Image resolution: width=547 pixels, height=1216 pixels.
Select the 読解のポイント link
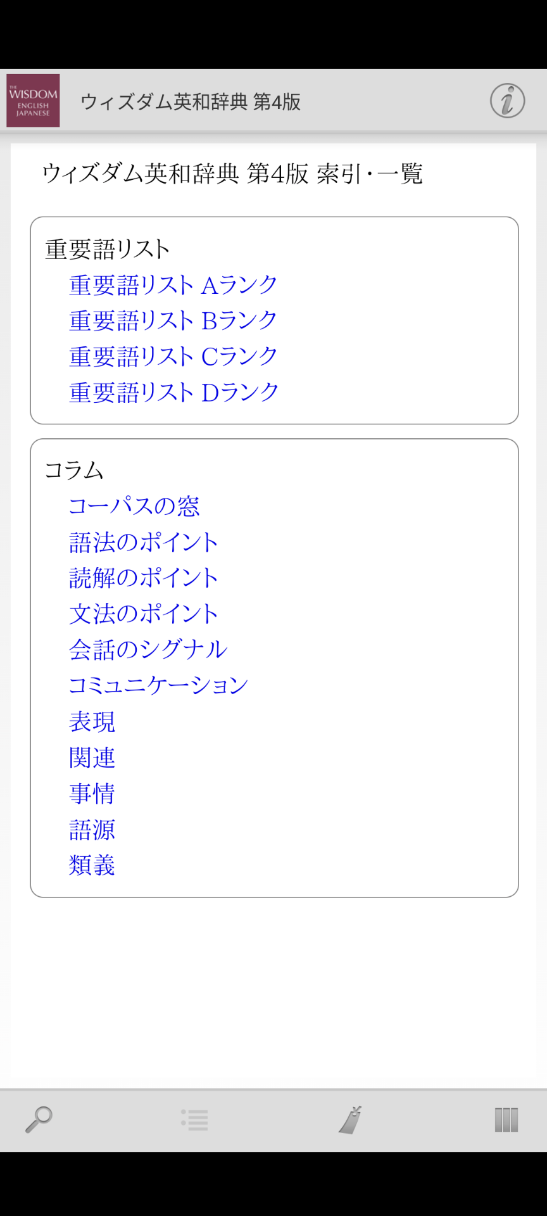click(144, 578)
